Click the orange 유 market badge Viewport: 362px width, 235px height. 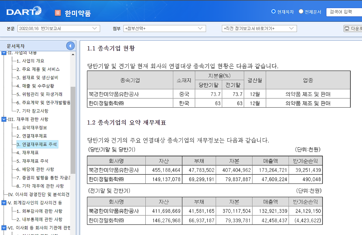[x=58, y=13]
